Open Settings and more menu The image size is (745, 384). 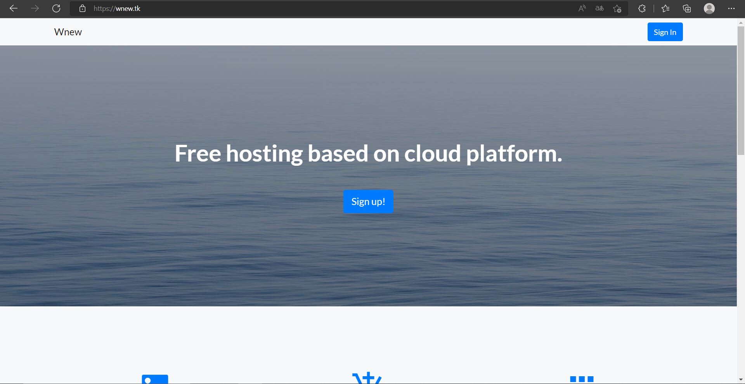coord(731,9)
